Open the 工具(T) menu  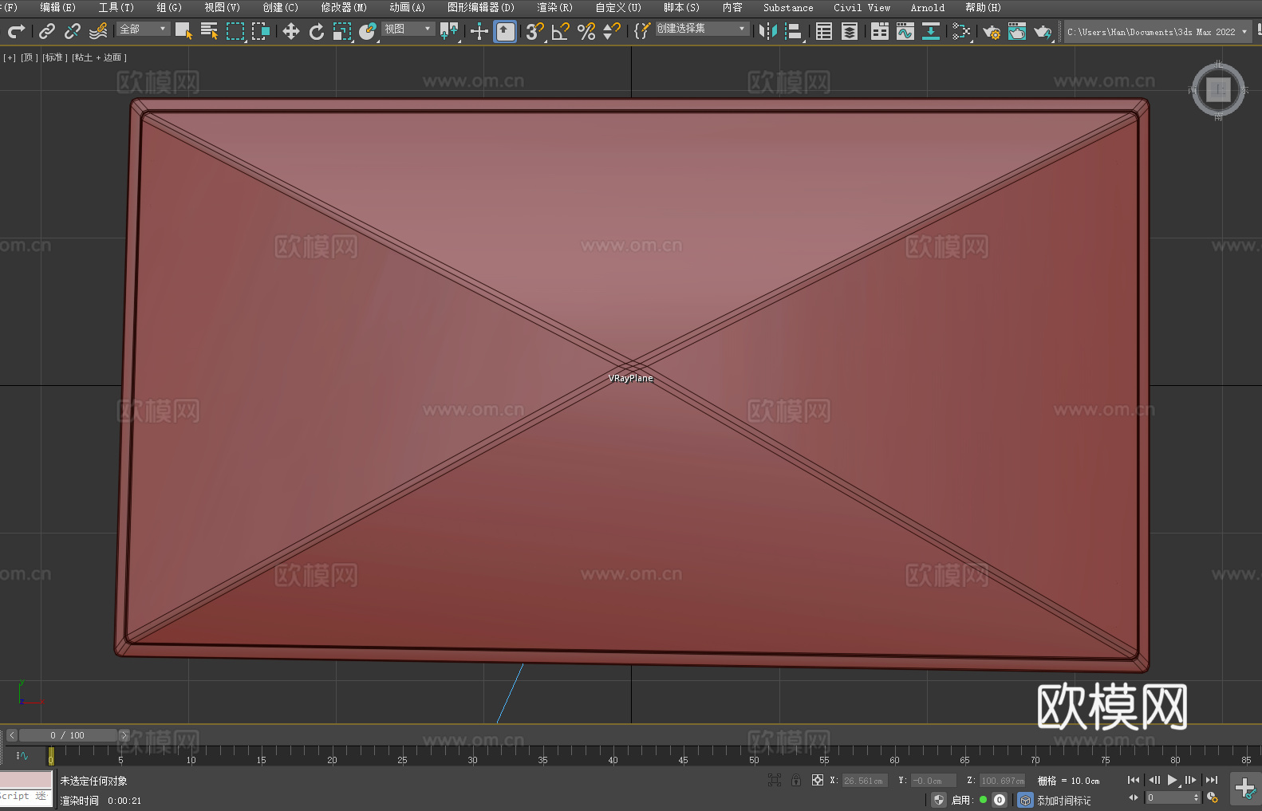click(x=116, y=7)
